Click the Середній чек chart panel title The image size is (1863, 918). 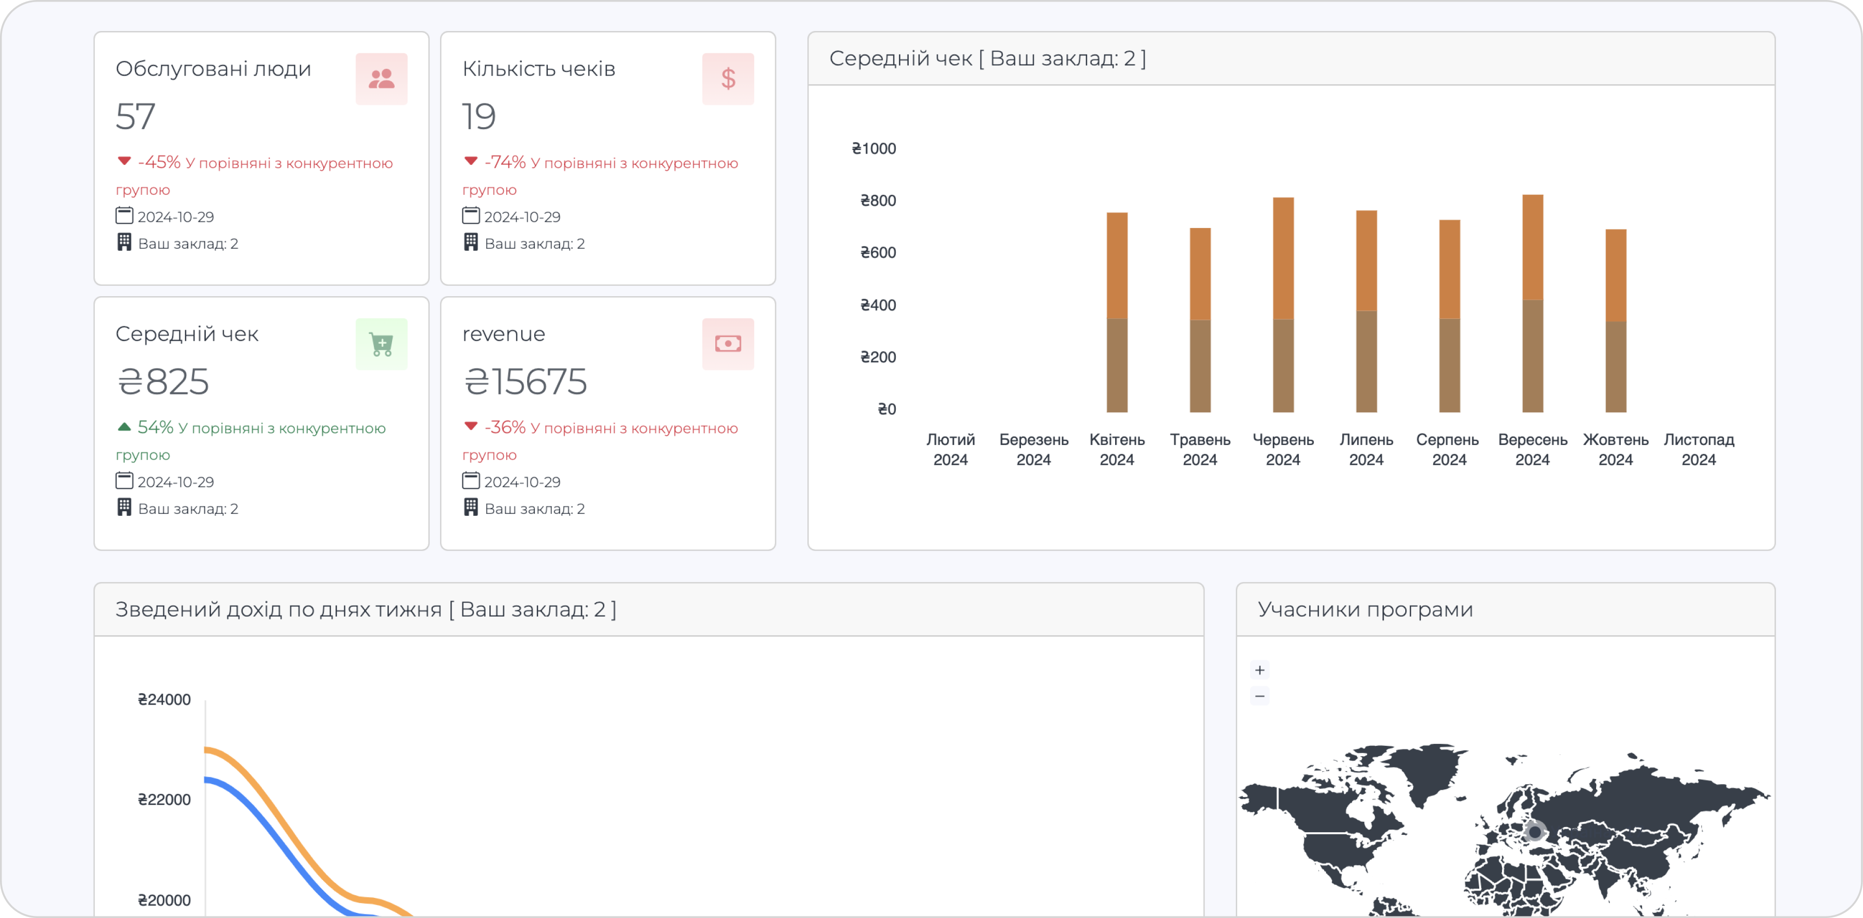pyautogui.click(x=987, y=58)
